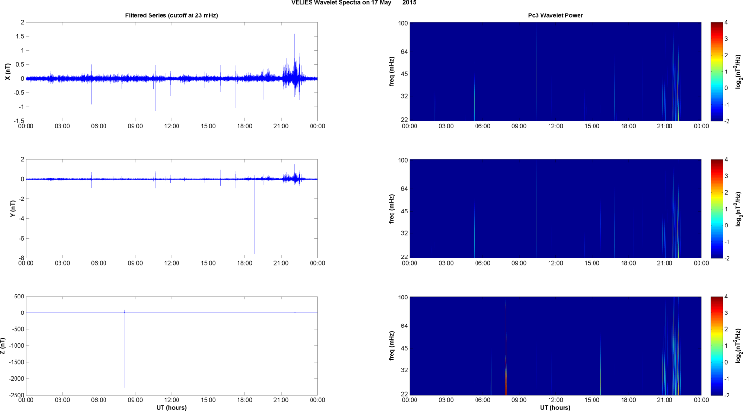The height and width of the screenshot is (411, 743).
Task: Click the "Z (nT)" axis label
Action: pyautogui.click(x=3, y=346)
